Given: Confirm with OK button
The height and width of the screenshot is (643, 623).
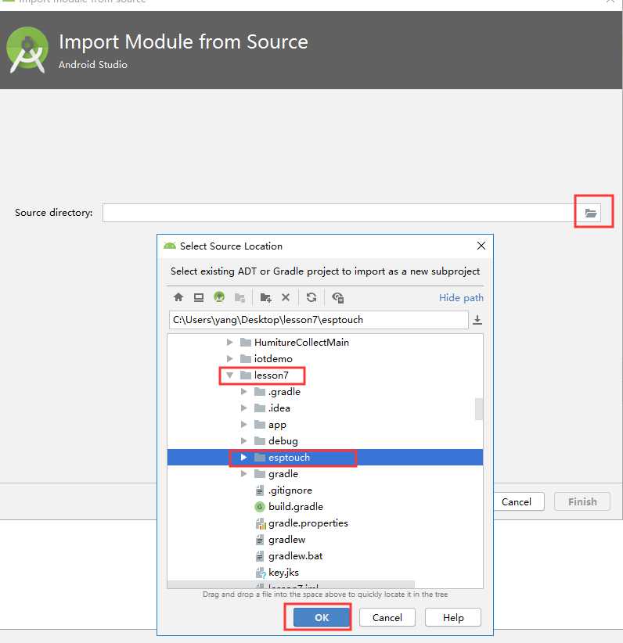Looking at the screenshot, I should pyautogui.click(x=322, y=617).
